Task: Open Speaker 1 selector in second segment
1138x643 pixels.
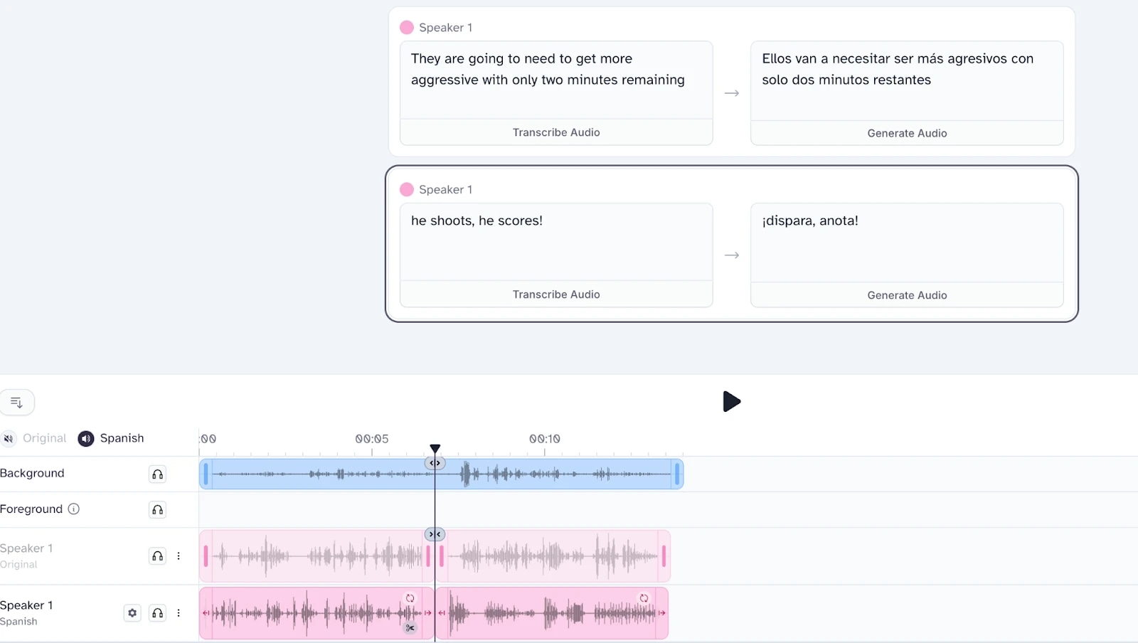Action: [437, 190]
